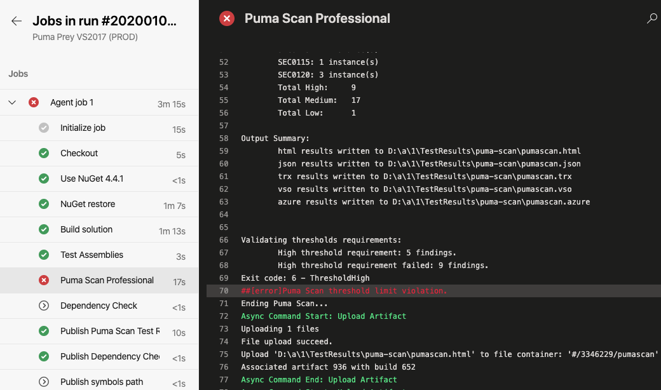Click the gray status icon beside Initialize job
The height and width of the screenshot is (390, 661).
click(x=44, y=128)
